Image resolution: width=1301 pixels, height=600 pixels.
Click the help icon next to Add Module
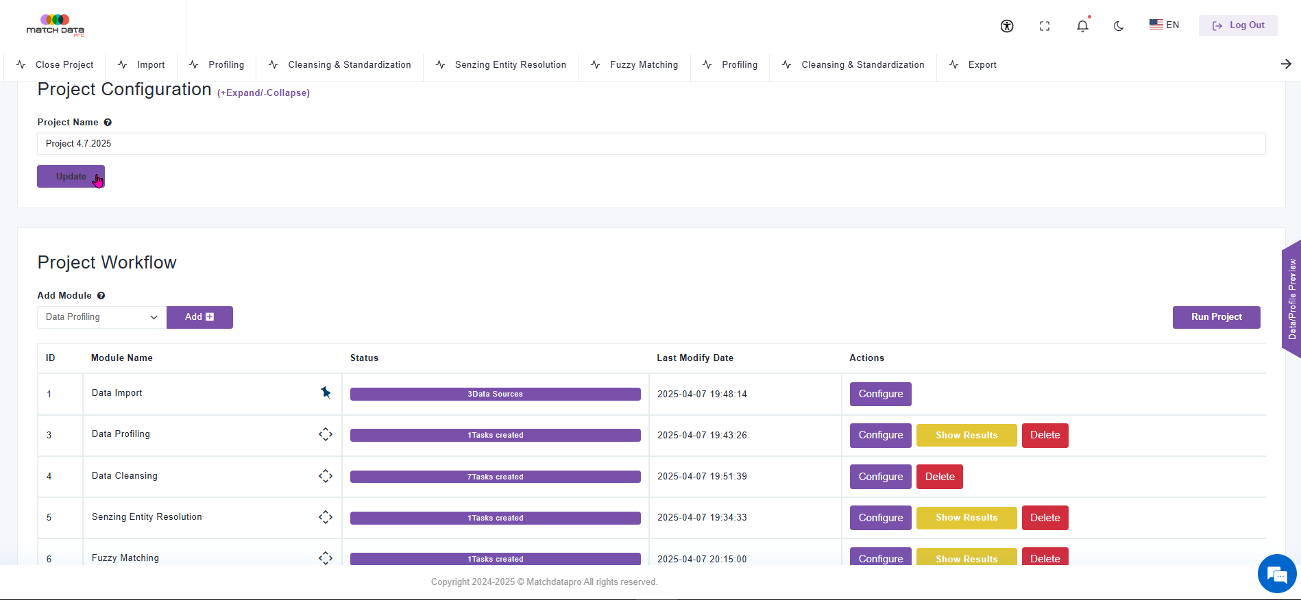tap(101, 296)
